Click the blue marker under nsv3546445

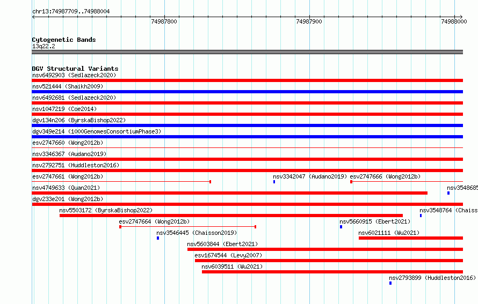158,238
